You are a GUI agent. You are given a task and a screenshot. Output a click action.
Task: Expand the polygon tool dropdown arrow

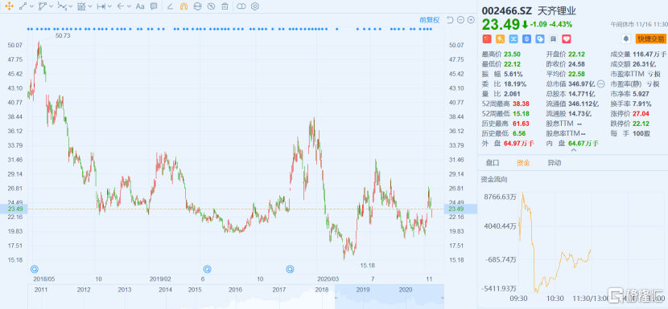[52, 6]
